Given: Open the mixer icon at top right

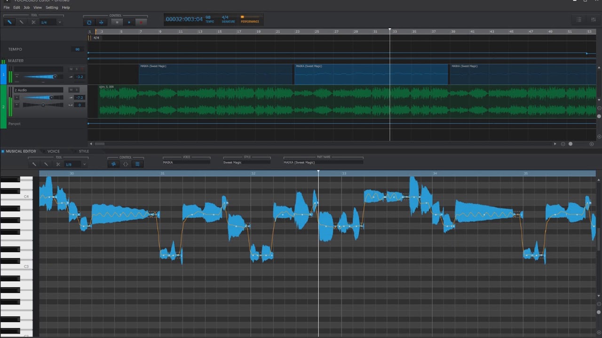Looking at the screenshot, I should [593, 20].
